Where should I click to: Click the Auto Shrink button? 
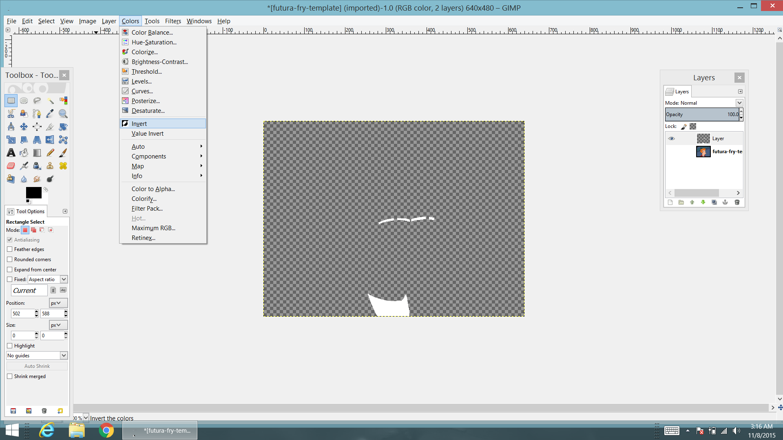click(37, 366)
